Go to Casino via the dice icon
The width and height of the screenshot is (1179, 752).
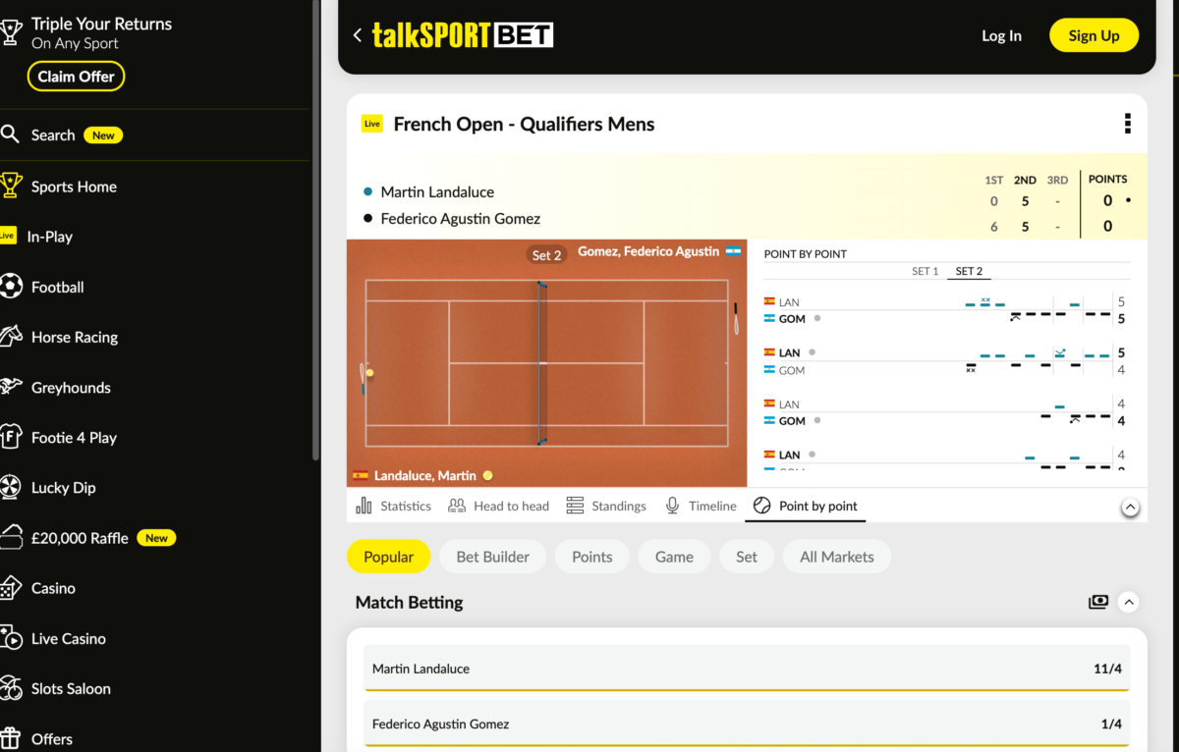(11, 588)
